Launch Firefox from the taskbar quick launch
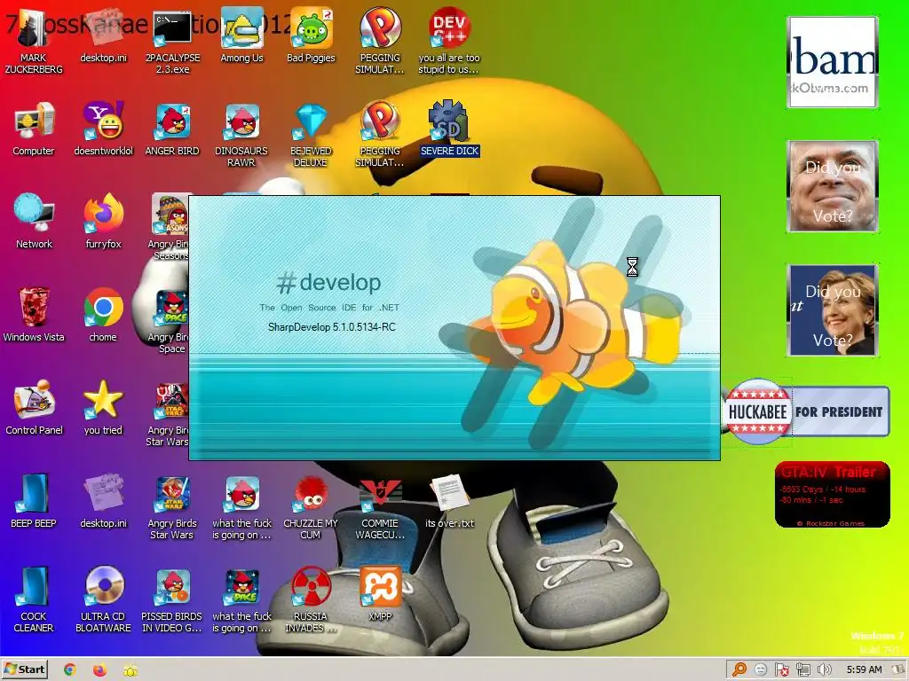This screenshot has height=681, width=909. click(99, 670)
